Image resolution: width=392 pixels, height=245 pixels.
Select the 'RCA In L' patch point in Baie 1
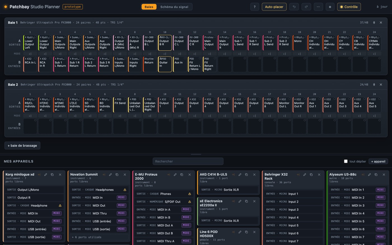[30, 64]
